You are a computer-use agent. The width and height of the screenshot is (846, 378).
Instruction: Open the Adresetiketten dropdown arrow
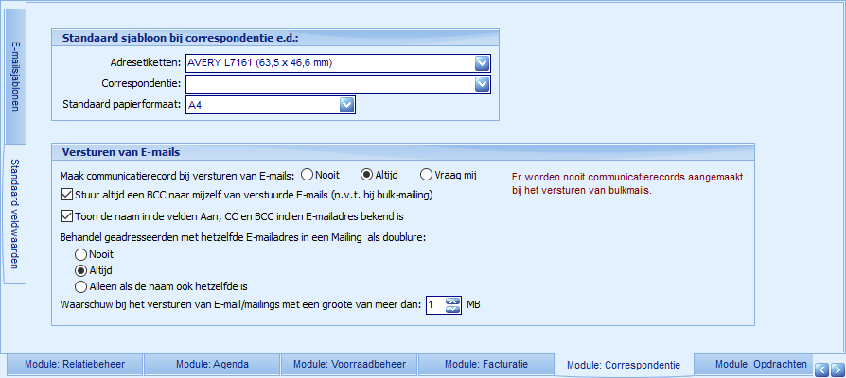pos(482,63)
